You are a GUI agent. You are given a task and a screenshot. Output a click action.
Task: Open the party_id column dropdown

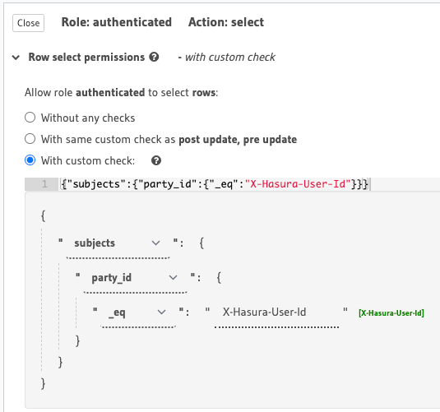pyautogui.click(x=135, y=278)
